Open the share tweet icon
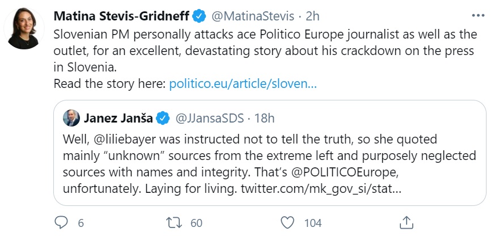 click(x=406, y=222)
